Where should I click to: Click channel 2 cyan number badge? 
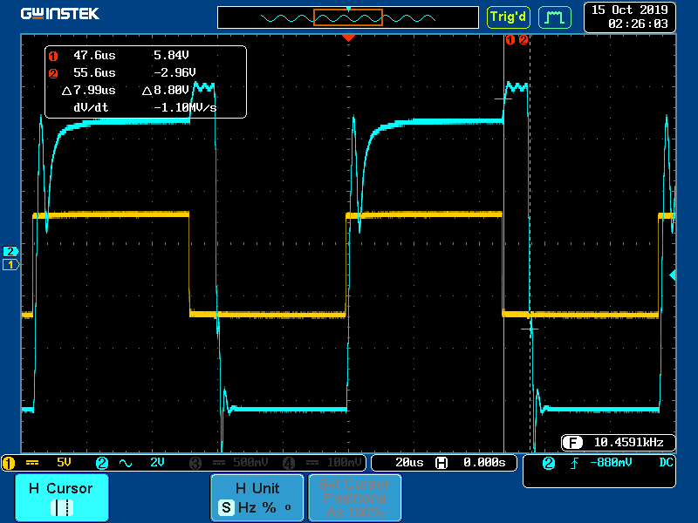coord(102,463)
